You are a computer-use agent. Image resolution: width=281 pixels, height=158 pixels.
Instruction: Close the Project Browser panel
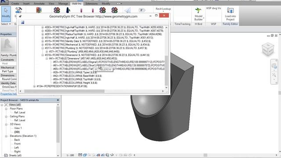coord(58,100)
